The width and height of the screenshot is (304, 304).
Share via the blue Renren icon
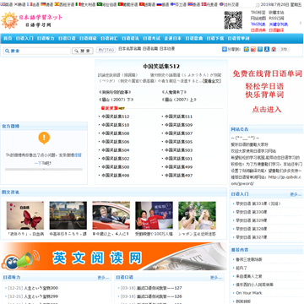tap(267, 49)
